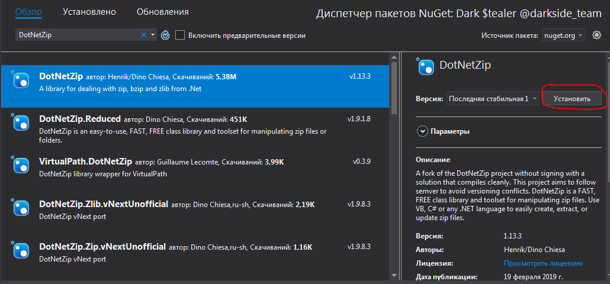Select DotNetZip.Reduced package title
Screen dimensions: 610x284
click(80, 118)
